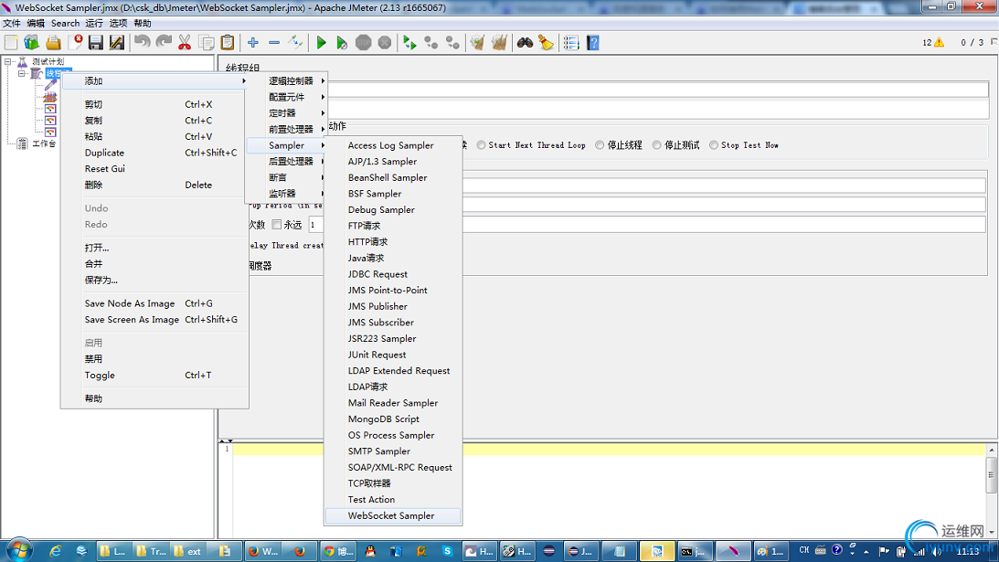Save the test plan with floppy icon
This screenshot has width=999, height=562.
96,43
